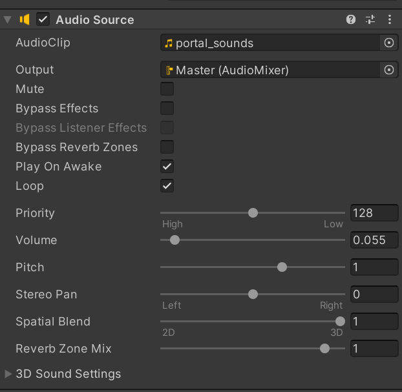Viewport: 402px width, 392px height.
Task: Toggle the Bypass Effects checkbox
Action: point(167,108)
